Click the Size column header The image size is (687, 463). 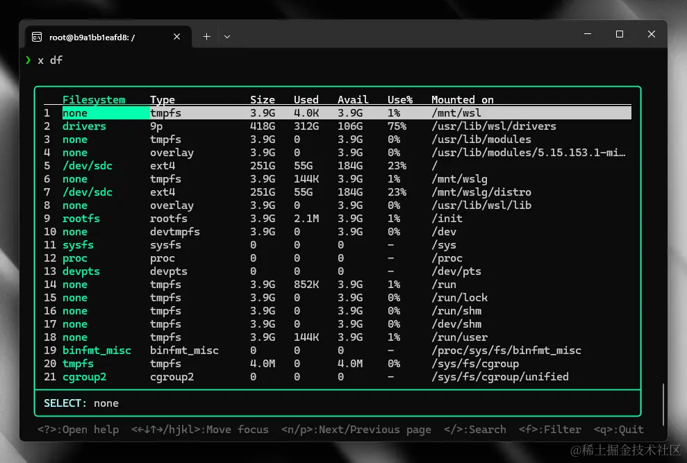(x=263, y=100)
